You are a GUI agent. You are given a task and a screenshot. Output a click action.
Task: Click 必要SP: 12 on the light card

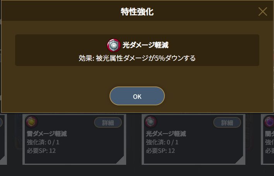tap(161, 151)
